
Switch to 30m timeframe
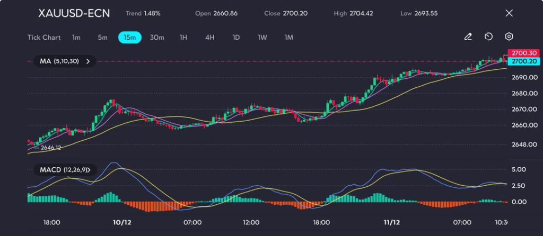point(157,38)
